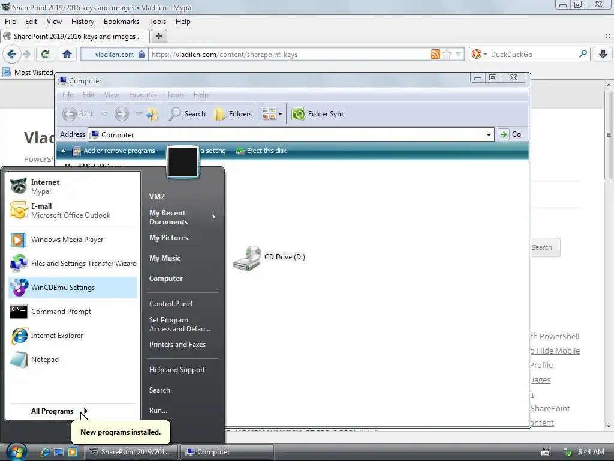The height and width of the screenshot is (461, 614).
Task: Open Most Visited bookmarks folder
Action: click(x=29, y=73)
